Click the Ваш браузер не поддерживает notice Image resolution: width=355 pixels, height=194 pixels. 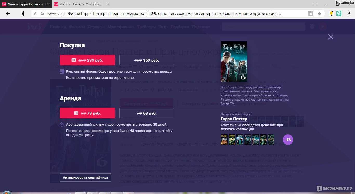click(x=255, y=95)
